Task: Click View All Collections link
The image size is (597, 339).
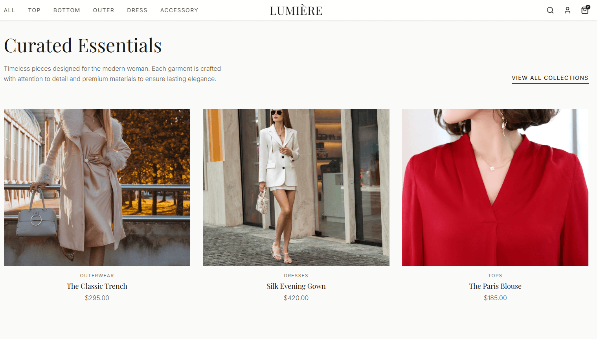Action: click(550, 78)
